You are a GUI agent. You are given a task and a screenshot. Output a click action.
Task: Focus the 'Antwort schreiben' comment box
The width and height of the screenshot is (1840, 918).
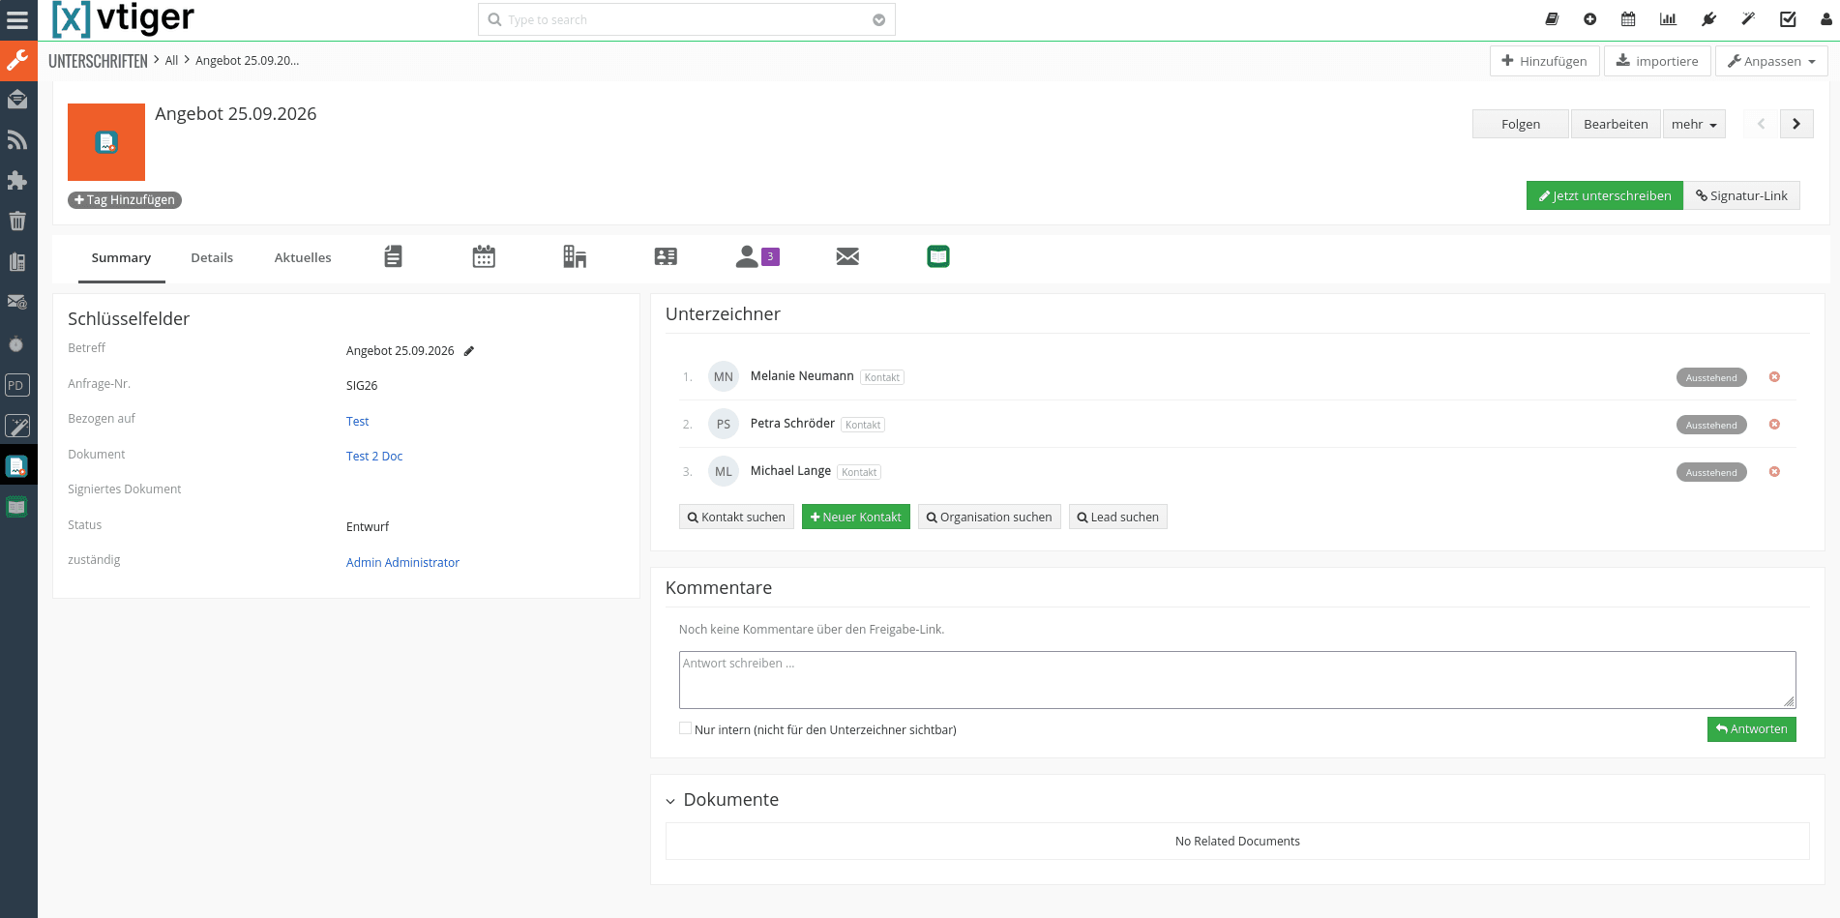[1237, 680]
